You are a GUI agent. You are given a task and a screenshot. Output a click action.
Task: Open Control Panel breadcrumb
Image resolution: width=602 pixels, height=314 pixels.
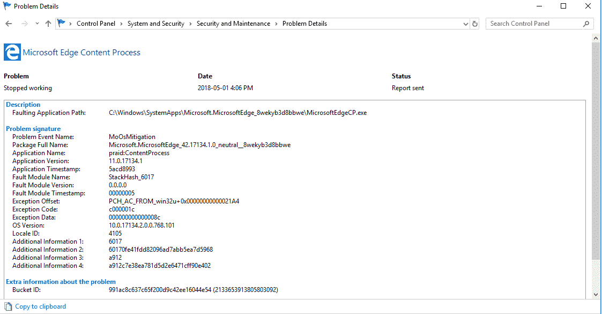coord(96,24)
